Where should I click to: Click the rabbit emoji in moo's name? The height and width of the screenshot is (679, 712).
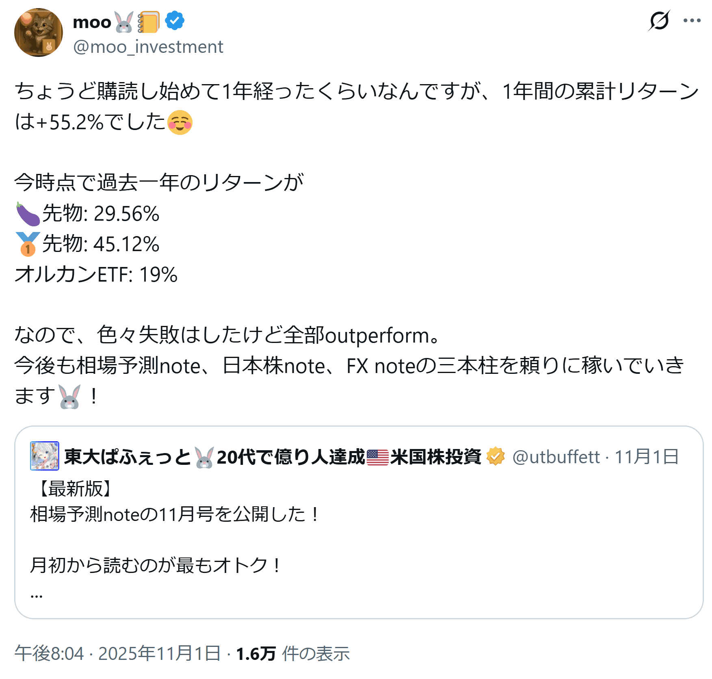[124, 22]
